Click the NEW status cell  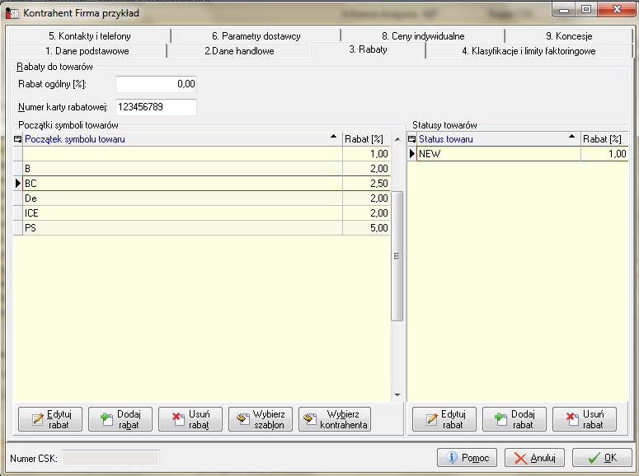499,154
